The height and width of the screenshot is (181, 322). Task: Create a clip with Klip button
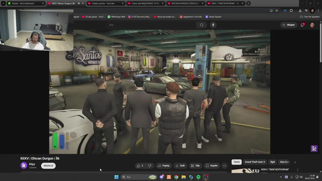[195, 166]
